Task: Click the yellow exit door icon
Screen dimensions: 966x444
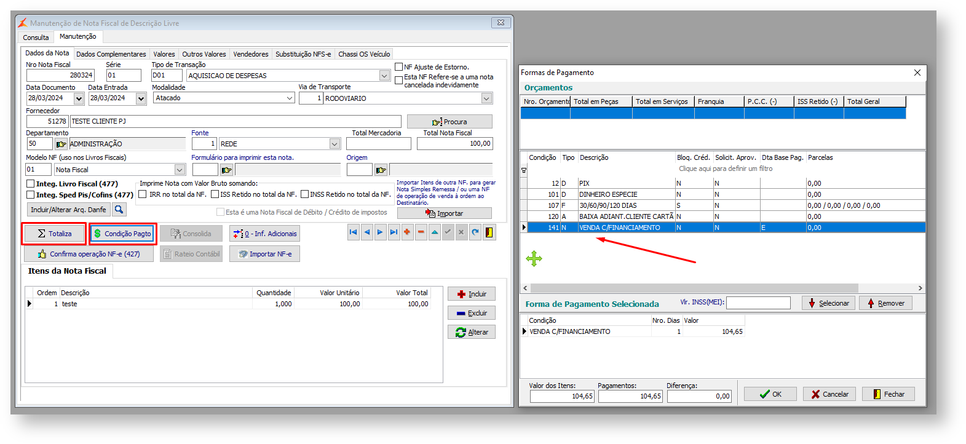Action: (489, 232)
